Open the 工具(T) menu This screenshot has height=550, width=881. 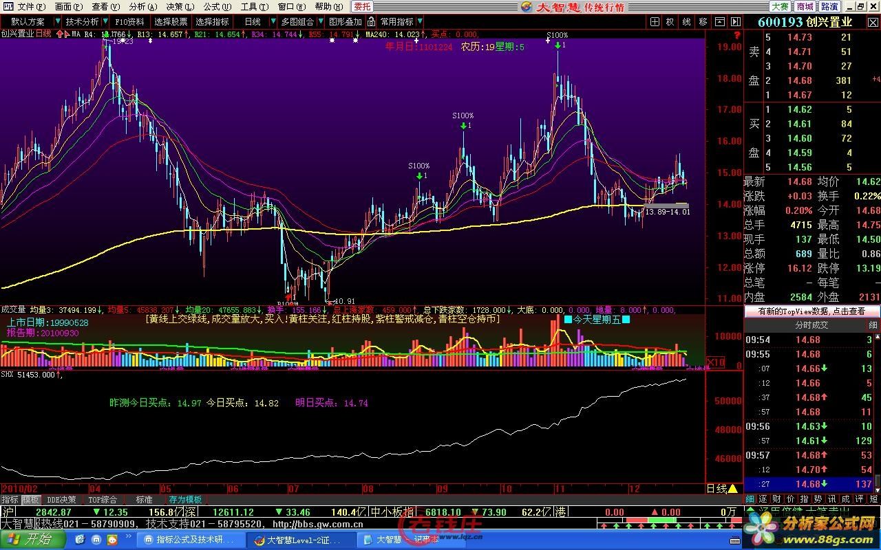point(253,6)
